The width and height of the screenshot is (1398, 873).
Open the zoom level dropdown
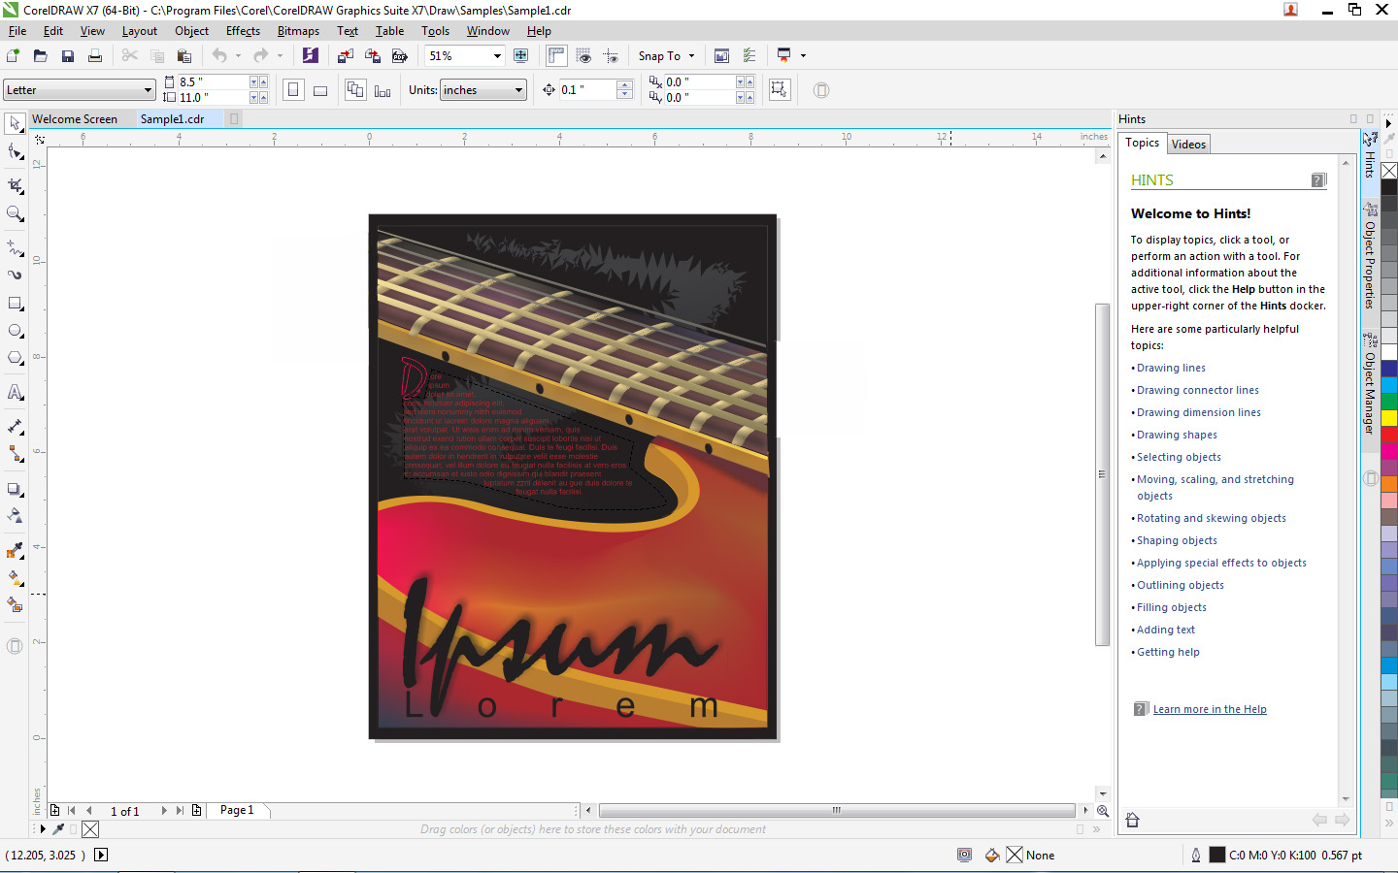pyautogui.click(x=497, y=56)
